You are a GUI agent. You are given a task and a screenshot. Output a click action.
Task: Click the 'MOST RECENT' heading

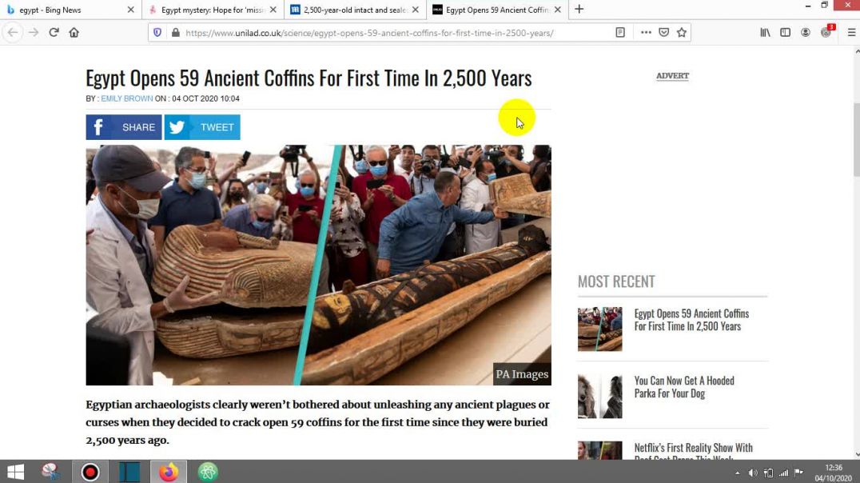(x=616, y=281)
